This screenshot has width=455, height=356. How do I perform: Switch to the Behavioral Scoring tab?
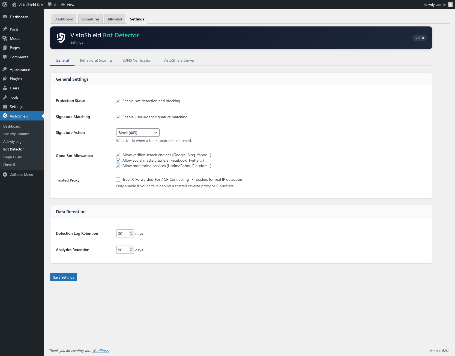(96, 60)
